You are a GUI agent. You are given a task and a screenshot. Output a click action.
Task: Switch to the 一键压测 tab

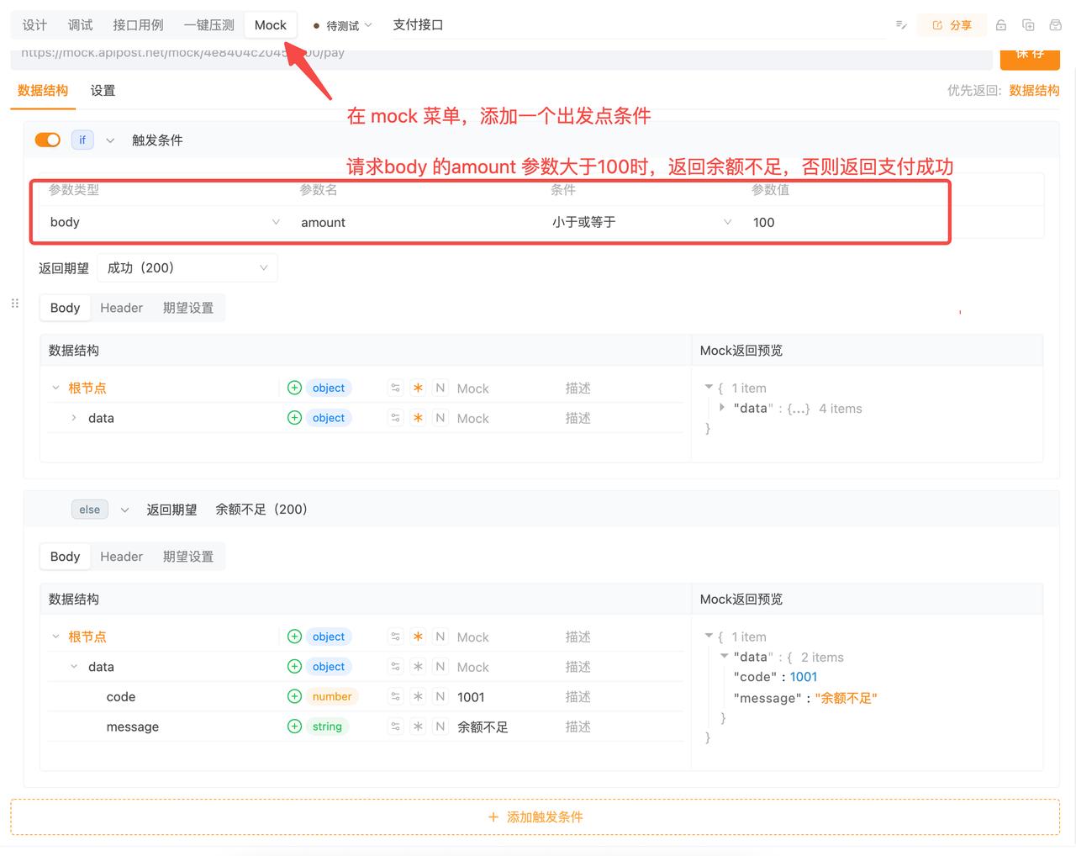click(x=208, y=25)
